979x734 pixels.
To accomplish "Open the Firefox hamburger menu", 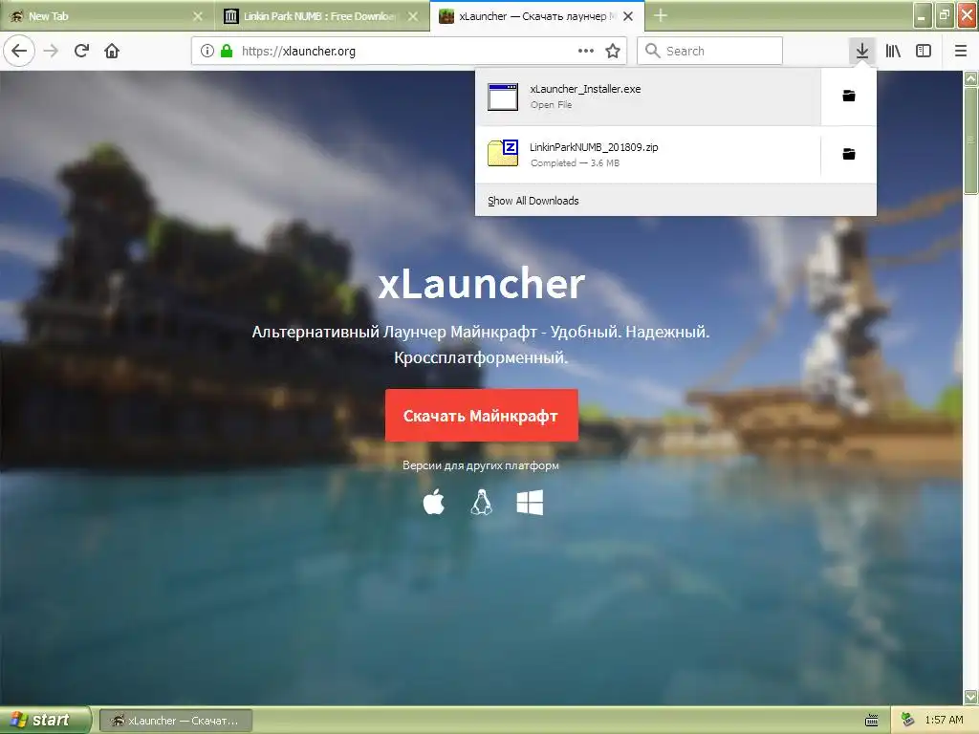I will tap(961, 51).
